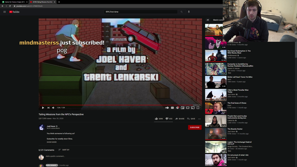Reload the page with the refresh icon

coord(10,6)
